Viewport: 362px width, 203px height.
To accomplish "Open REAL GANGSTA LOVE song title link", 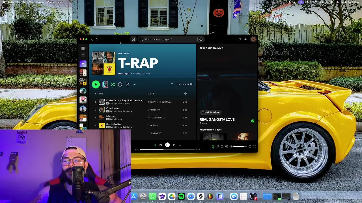I will click(x=217, y=120).
